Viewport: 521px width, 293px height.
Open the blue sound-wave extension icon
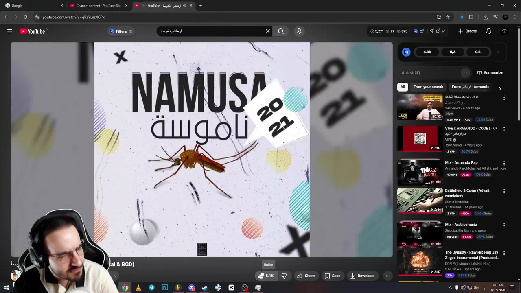pyautogui.click(x=461, y=17)
